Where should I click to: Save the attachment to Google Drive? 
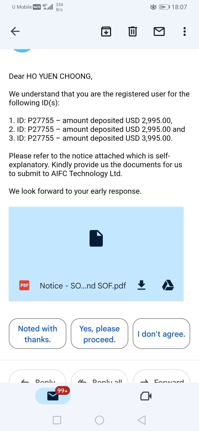click(x=168, y=285)
